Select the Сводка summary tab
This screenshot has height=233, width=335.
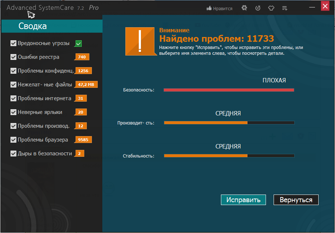[52, 26]
